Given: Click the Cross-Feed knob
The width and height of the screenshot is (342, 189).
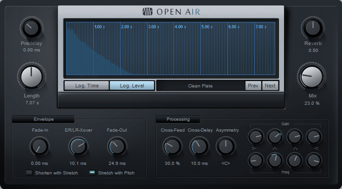Looking at the screenshot, I should pos(172,146).
